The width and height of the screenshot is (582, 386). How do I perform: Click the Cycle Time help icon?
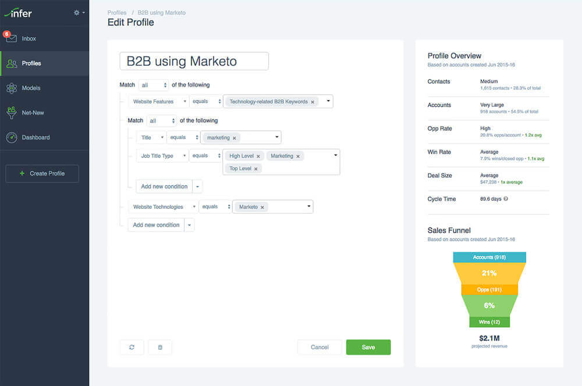(x=506, y=199)
